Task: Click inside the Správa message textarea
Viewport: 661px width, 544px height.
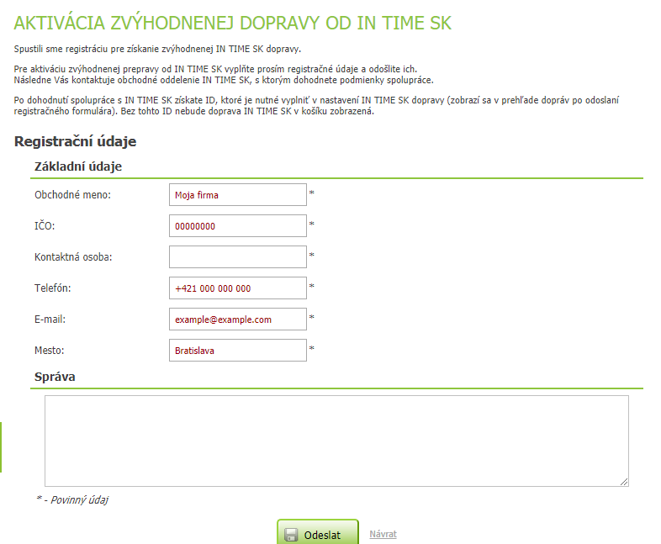Action: tap(337, 441)
